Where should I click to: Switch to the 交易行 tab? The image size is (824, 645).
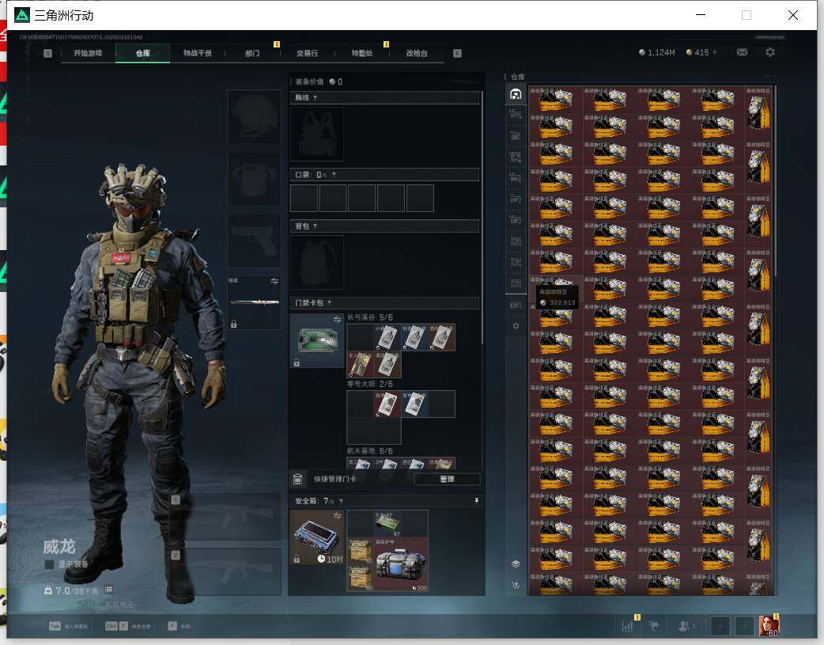[x=307, y=53]
